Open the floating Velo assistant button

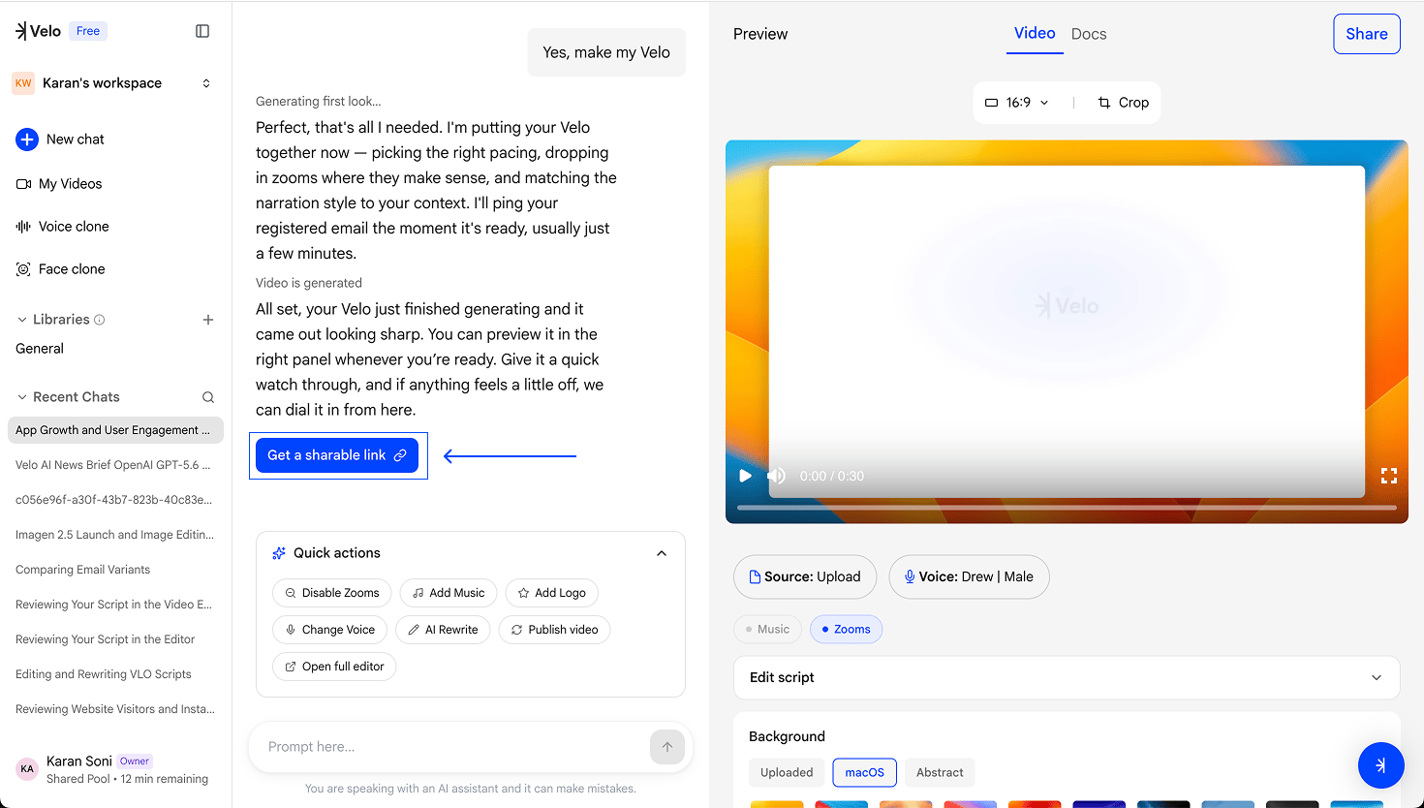(1381, 765)
